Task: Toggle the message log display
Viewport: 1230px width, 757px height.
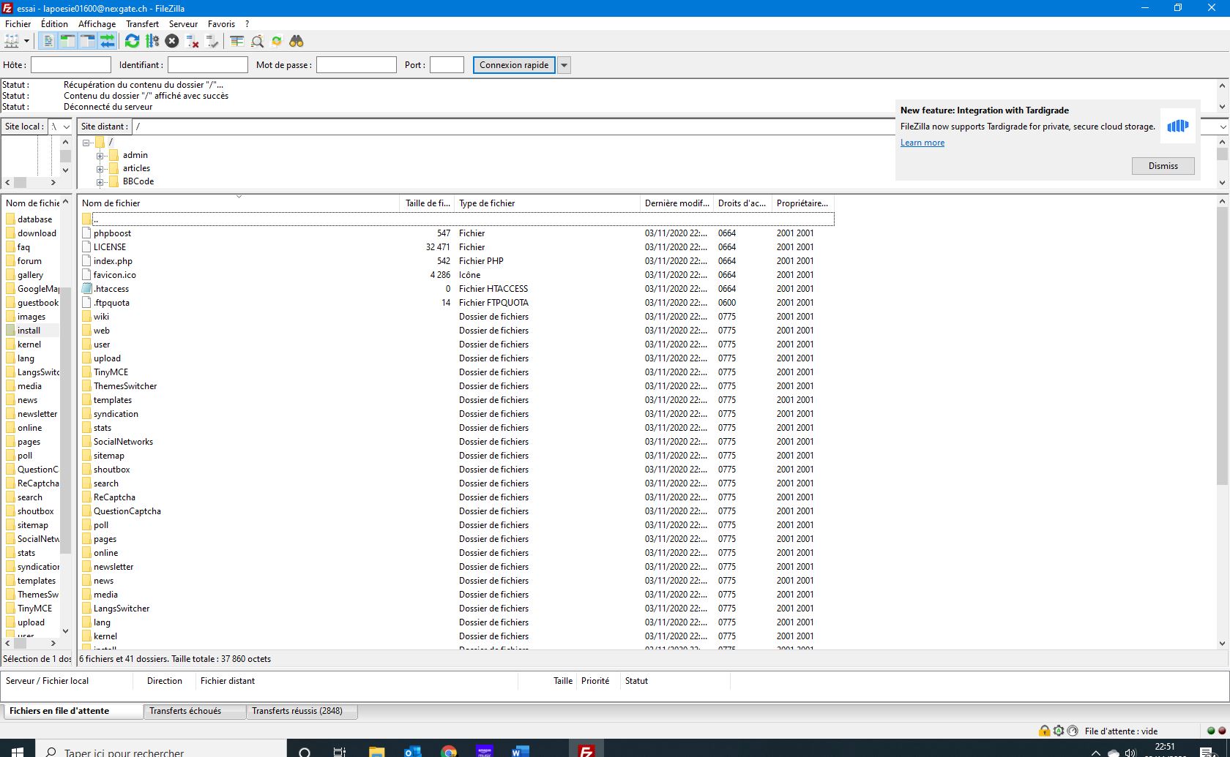Action: [48, 42]
